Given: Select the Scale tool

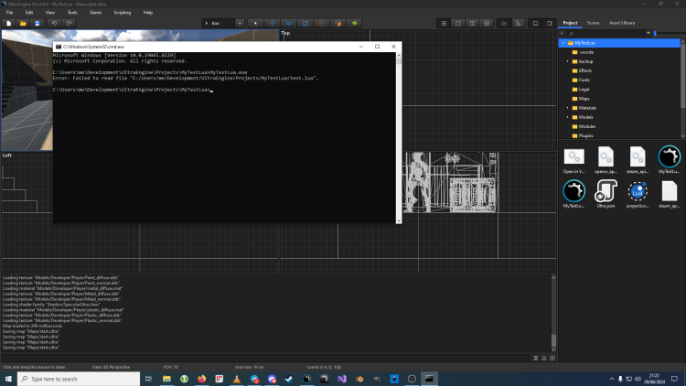Looking at the screenshot, I should (x=305, y=23).
